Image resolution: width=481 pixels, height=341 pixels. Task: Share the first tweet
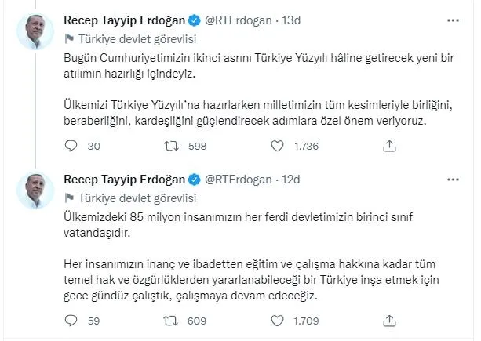click(x=390, y=146)
